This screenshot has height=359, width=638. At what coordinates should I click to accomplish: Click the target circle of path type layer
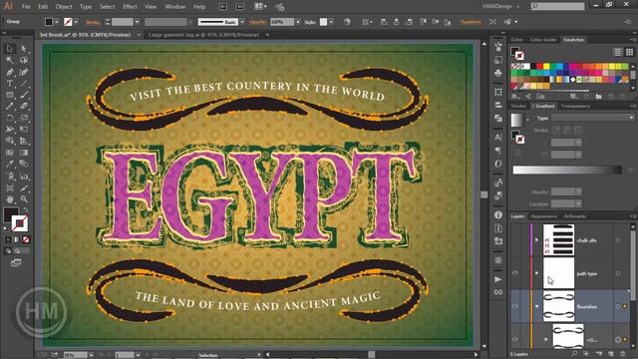click(x=618, y=273)
